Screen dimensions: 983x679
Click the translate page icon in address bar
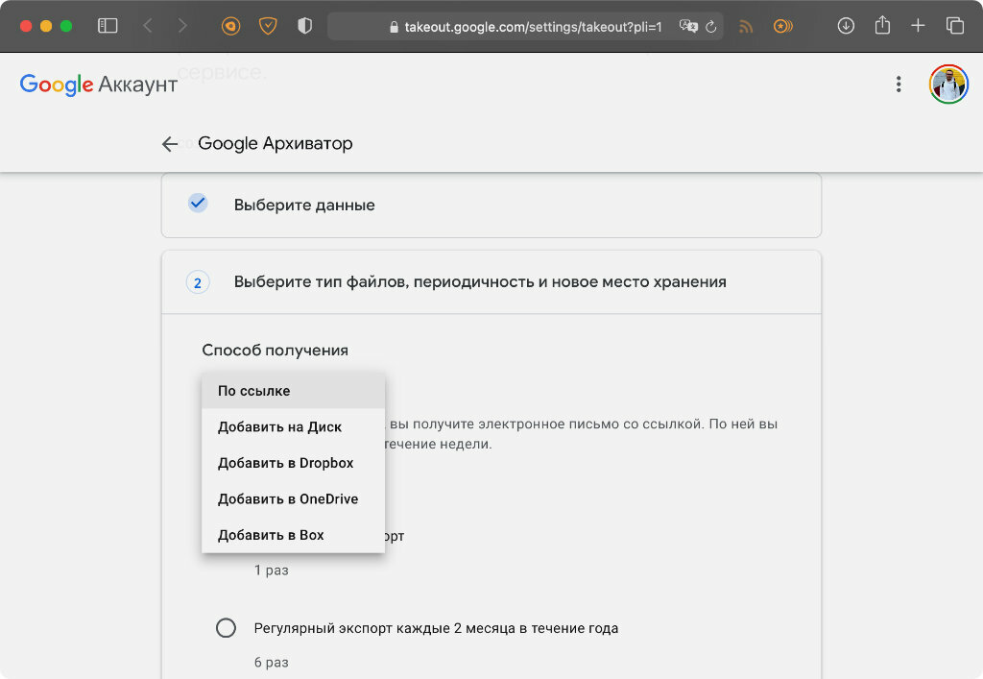[x=688, y=26]
